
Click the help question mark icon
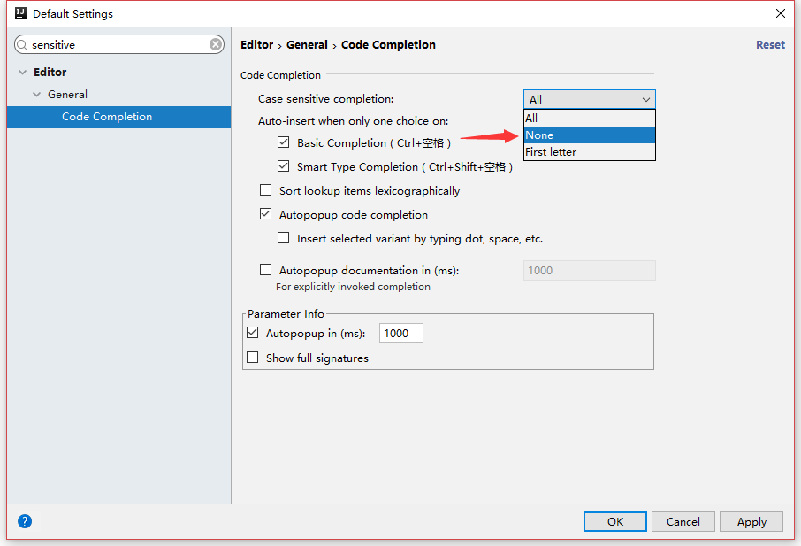pos(25,521)
